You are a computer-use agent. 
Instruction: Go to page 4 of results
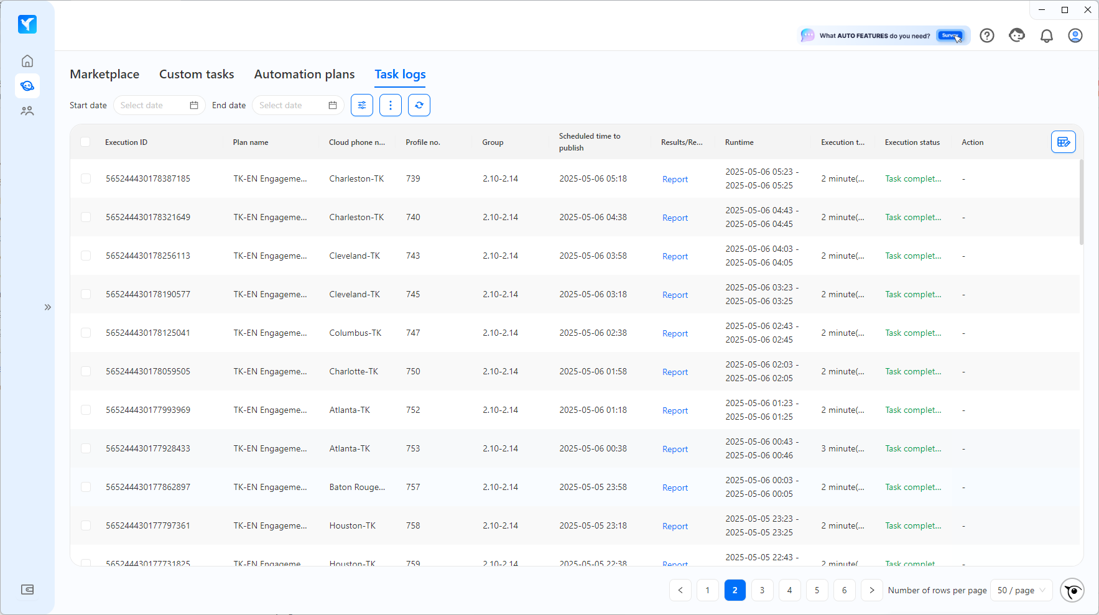(790, 590)
